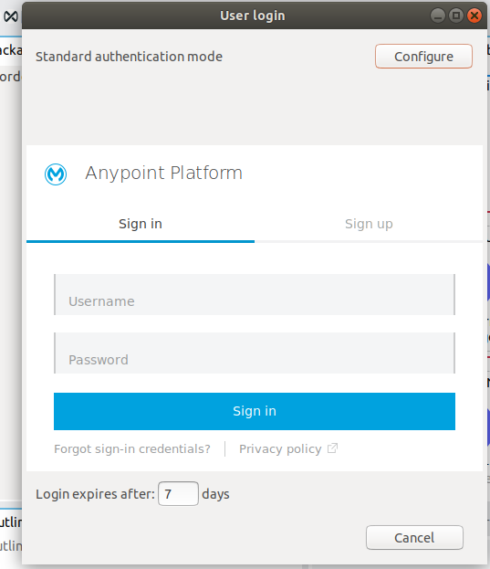Minimize the User login window
The height and width of the screenshot is (569, 490).
pyautogui.click(x=438, y=16)
